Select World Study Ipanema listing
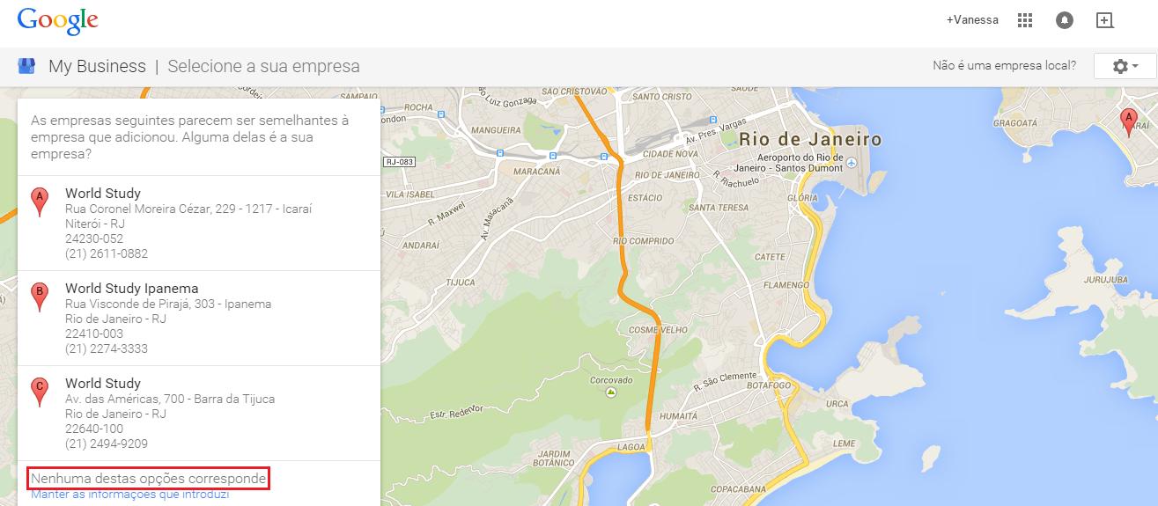The width and height of the screenshot is (1158, 506). pyautogui.click(x=131, y=289)
